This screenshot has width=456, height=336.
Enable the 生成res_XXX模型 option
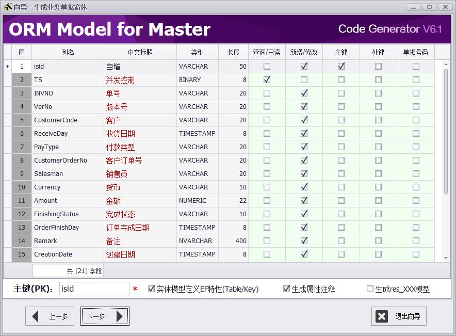tap(370, 289)
